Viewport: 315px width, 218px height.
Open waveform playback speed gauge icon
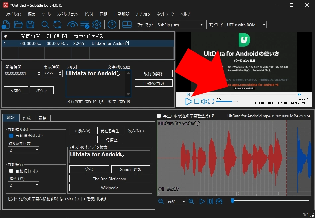pyautogui.click(x=219, y=201)
